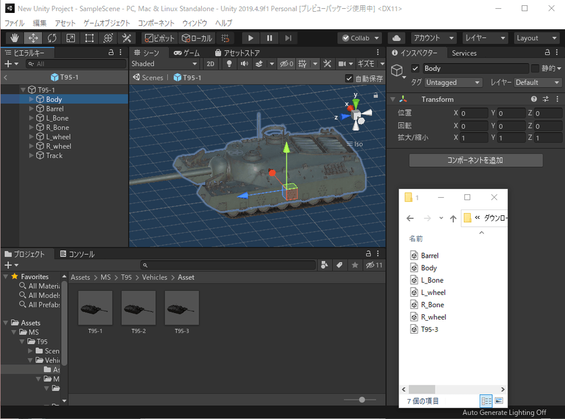Click Vehicles in Project breadcrumb
The width and height of the screenshot is (565, 419).
tap(155, 277)
